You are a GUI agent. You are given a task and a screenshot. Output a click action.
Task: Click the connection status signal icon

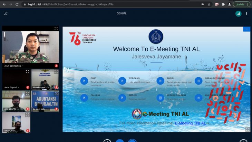pyautogui.click(x=238, y=13)
